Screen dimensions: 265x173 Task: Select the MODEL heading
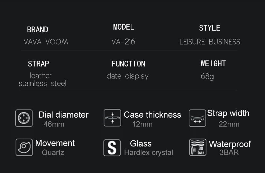[124, 27]
